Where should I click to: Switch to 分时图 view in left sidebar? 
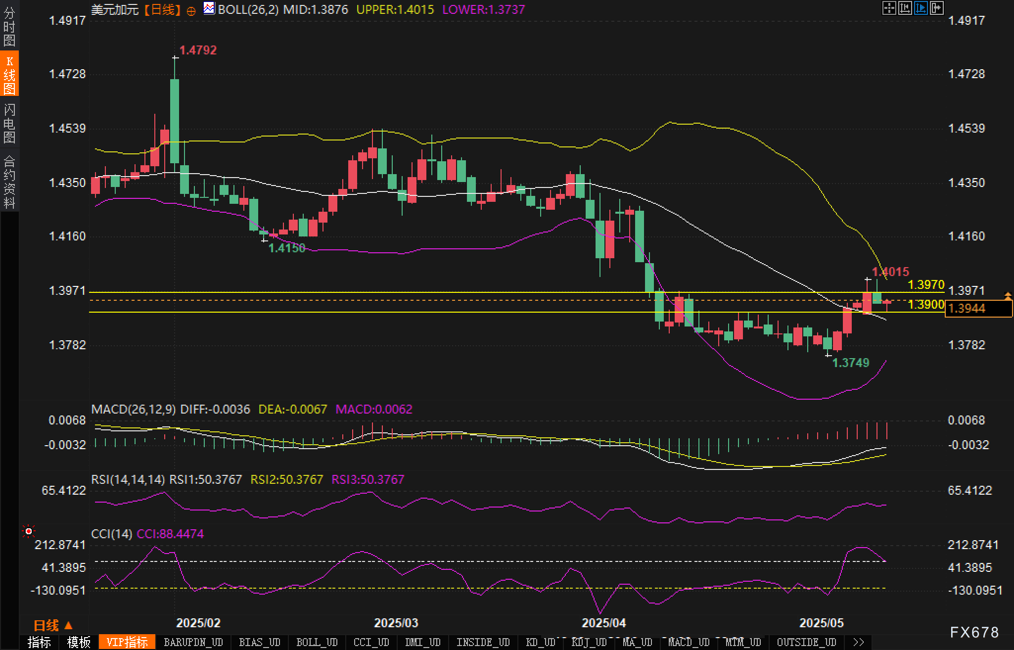[x=9, y=26]
